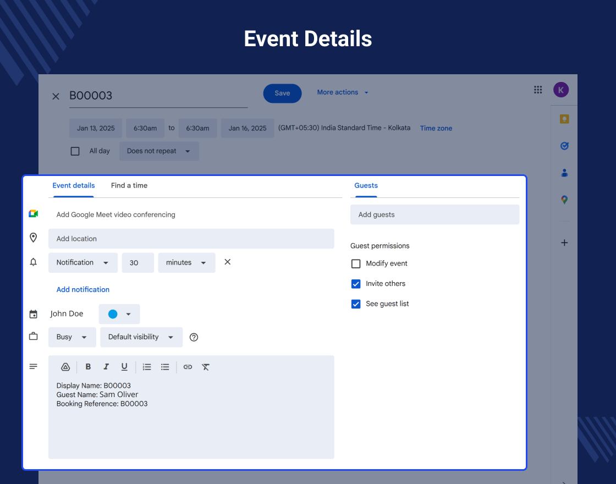
Task: Switch to the Find a time tab
Action: pyautogui.click(x=129, y=186)
